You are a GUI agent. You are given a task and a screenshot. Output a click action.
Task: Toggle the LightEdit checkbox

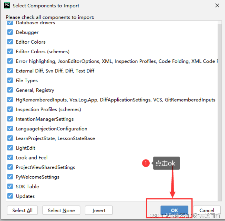pyautogui.click(x=10, y=148)
